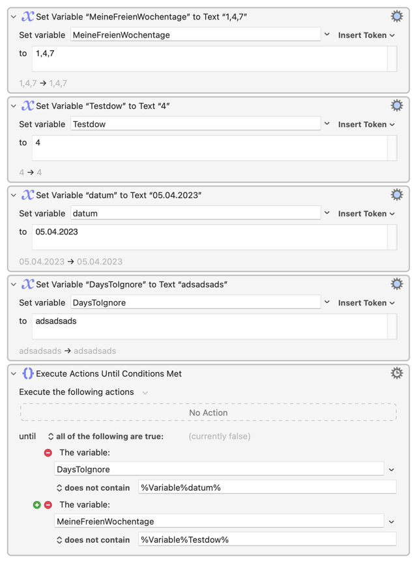Collapse the Set Variable DaysToIgnore action
This screenshot has width=417, height=565.
click(13, 285)
